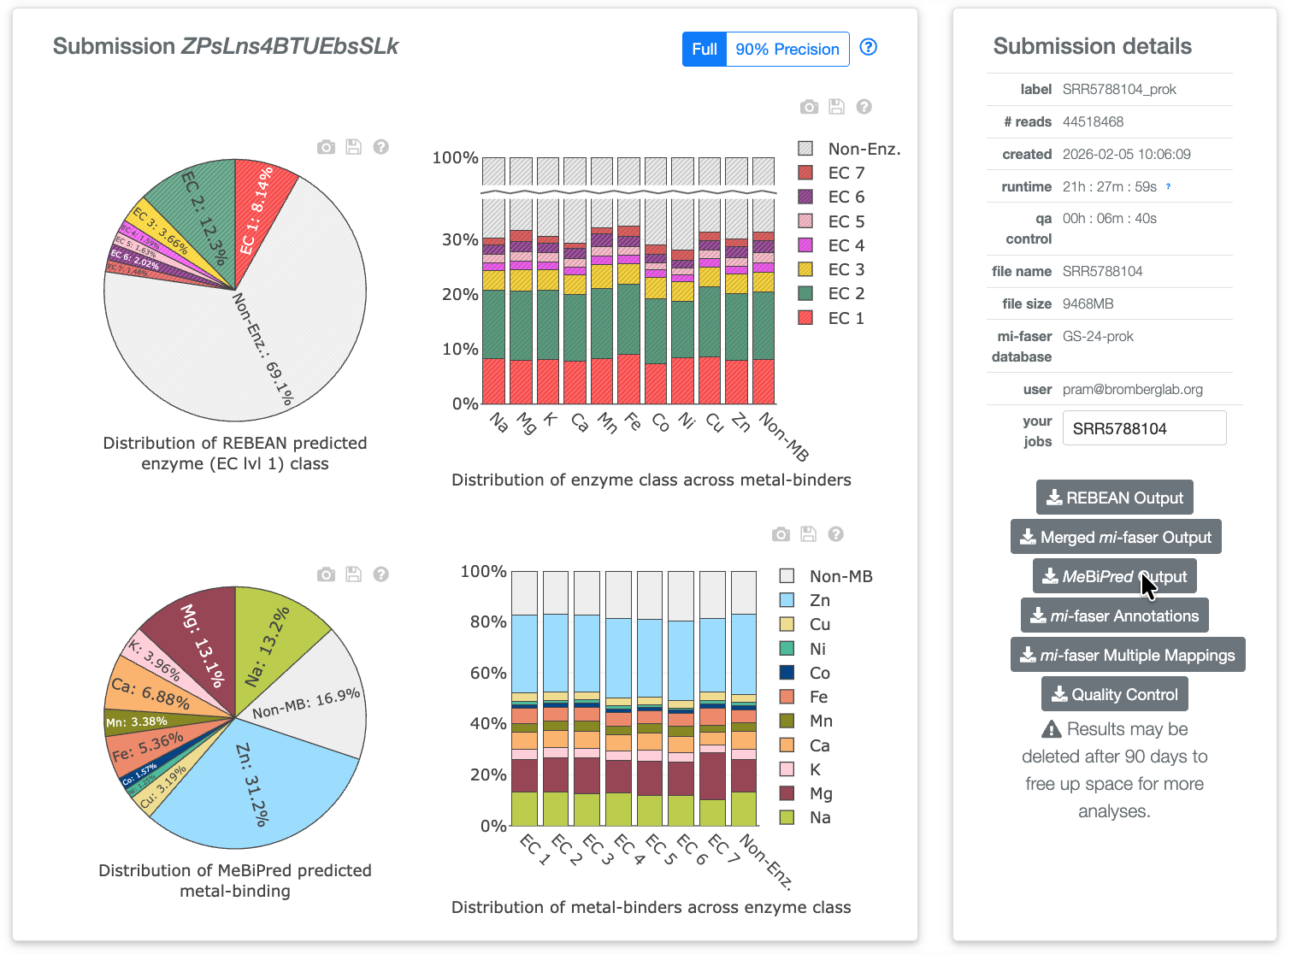Click save icon above MeBiPred metal-binding pie chart
This screenshot has width=1303, height=954.
click(x=353, y=574)
